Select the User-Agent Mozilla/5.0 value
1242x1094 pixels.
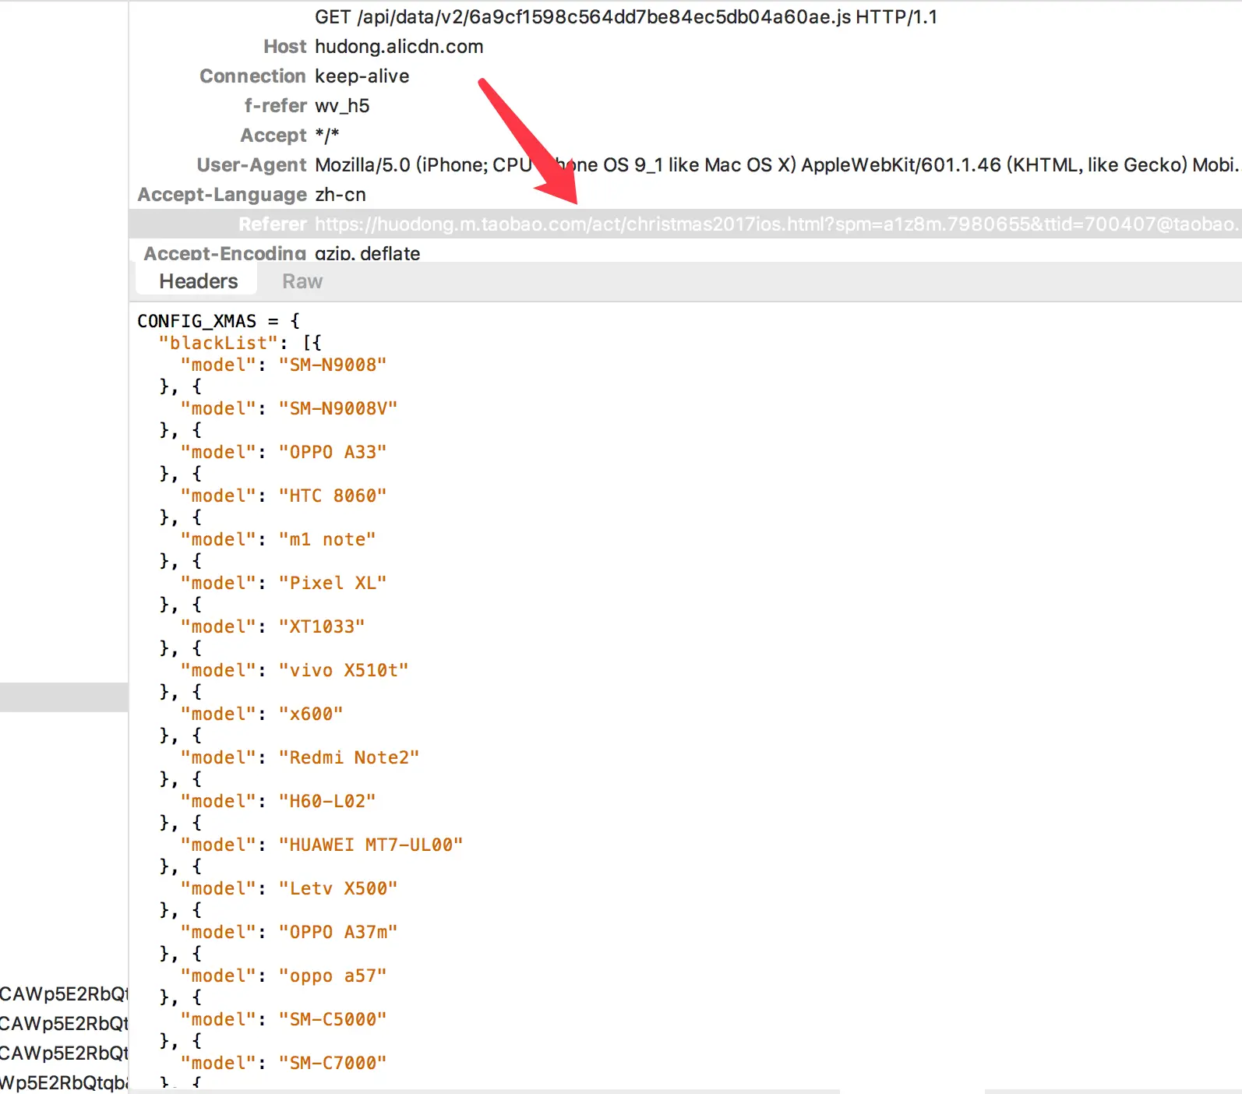pyautogui.click(x=777, y=165)
